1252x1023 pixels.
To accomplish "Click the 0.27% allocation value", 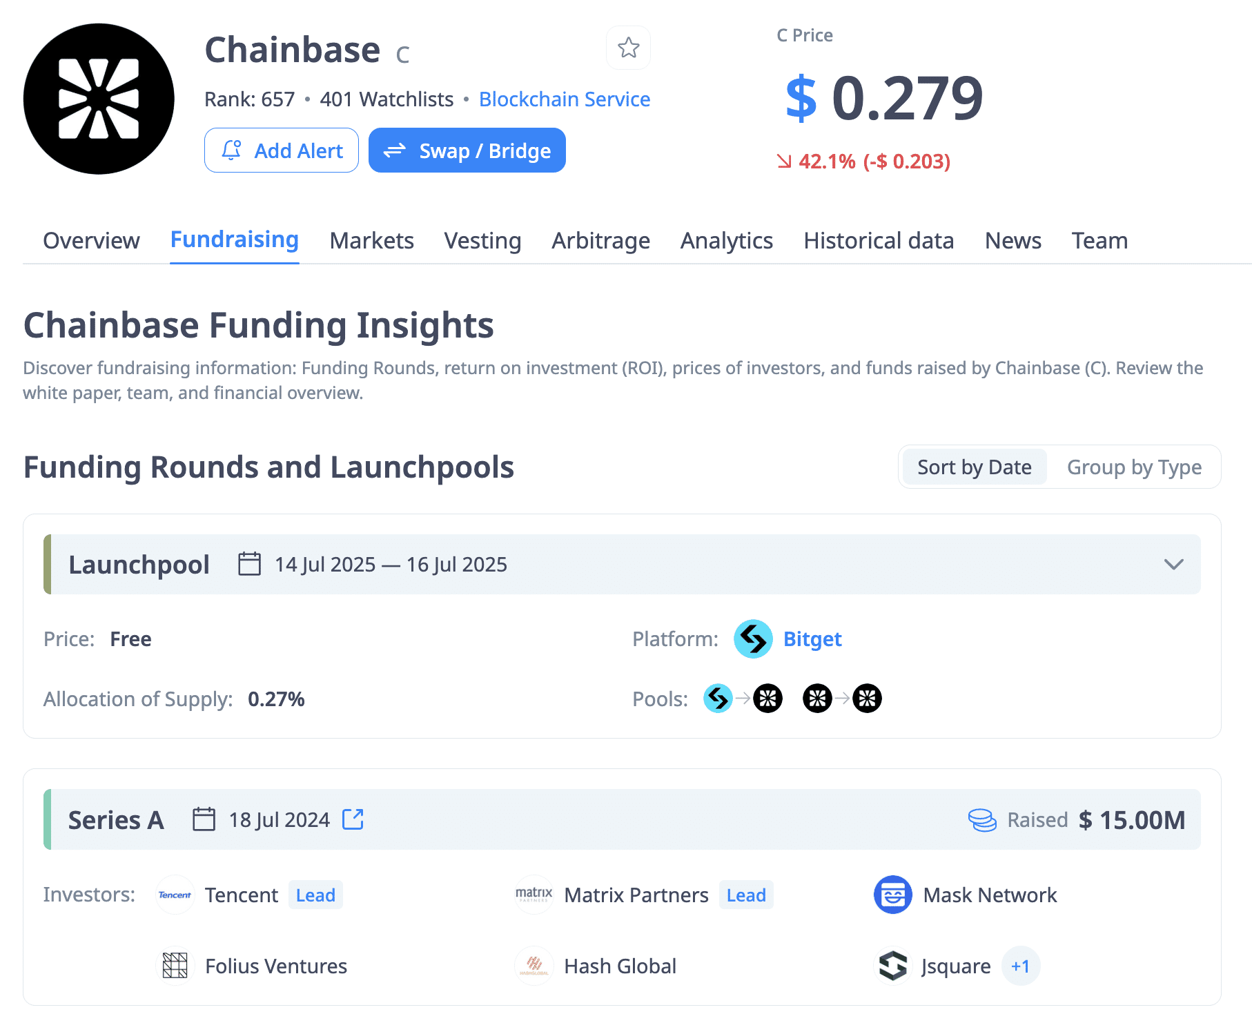I will click(x=276, y=699).
